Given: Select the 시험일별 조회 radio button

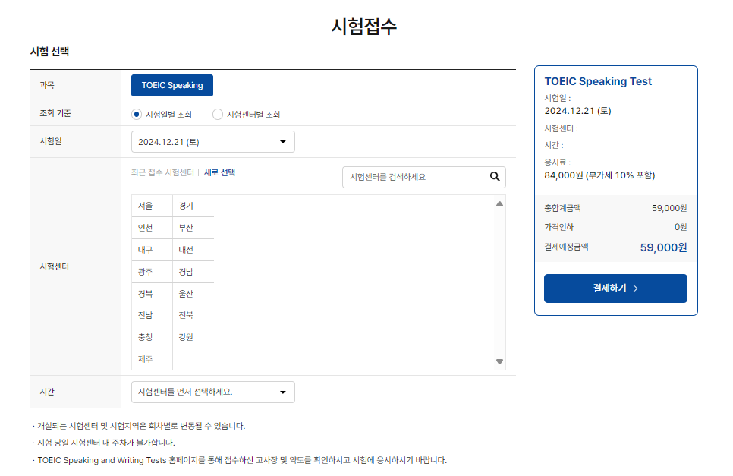Looking at the screenshot, I should click(137, 115).
